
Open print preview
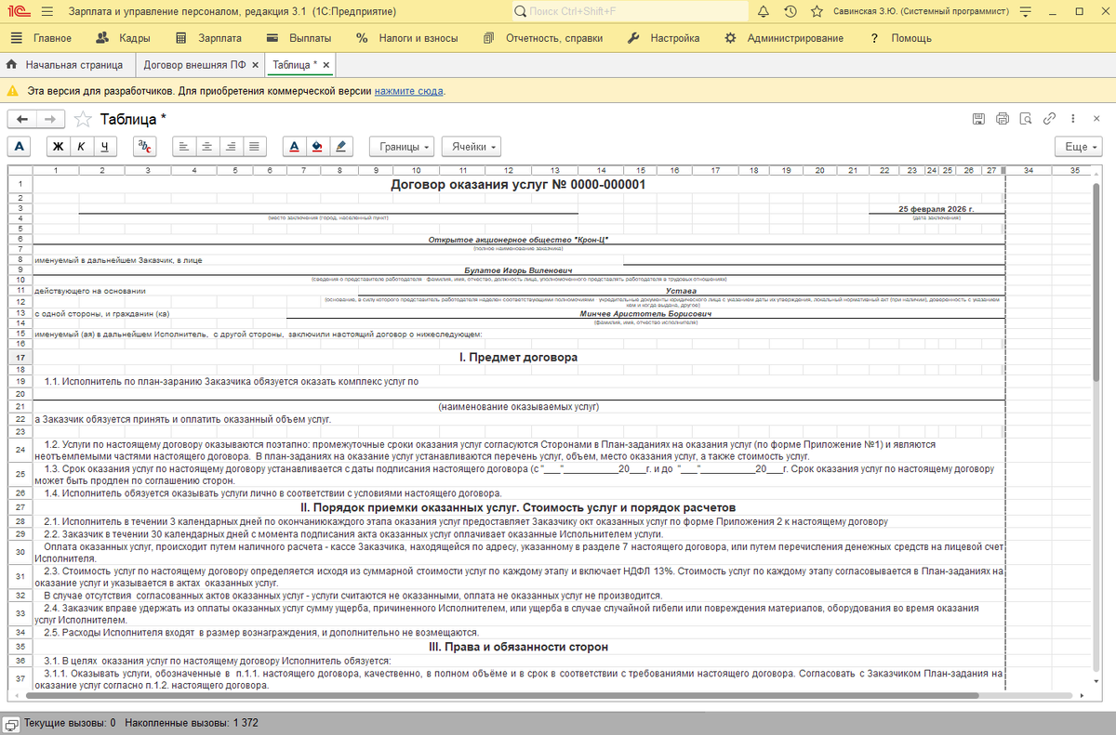[1026, 119]
